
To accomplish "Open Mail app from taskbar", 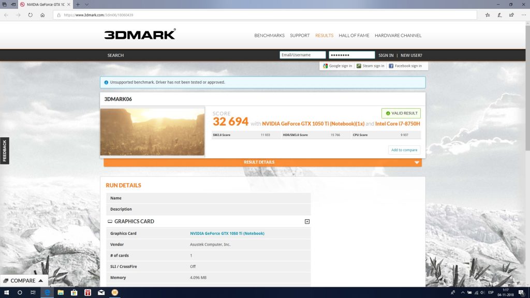I will [x=101, y=292].
